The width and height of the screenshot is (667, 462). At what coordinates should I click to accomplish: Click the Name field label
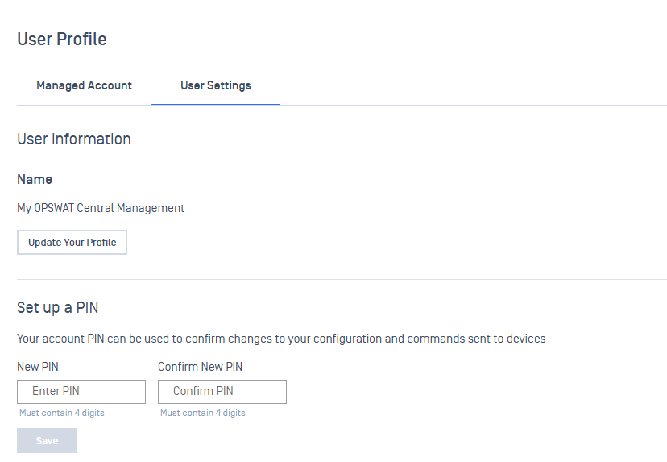[x=35, y=179]
